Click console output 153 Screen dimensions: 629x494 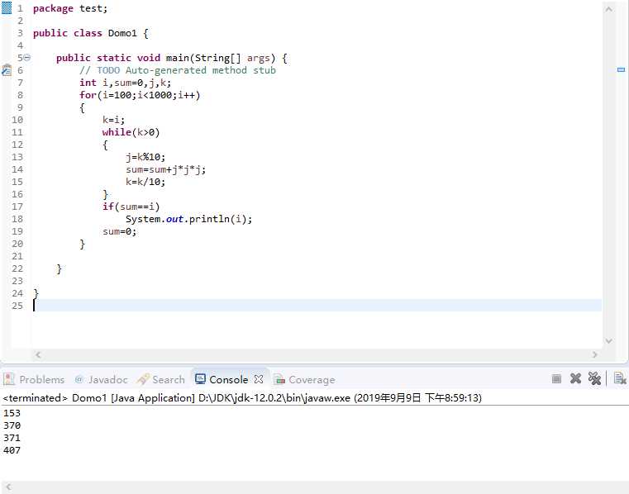(12, 413)
